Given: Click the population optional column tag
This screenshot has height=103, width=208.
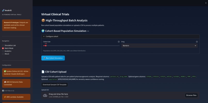Looking at the screenshot, I should click(53, 79).
